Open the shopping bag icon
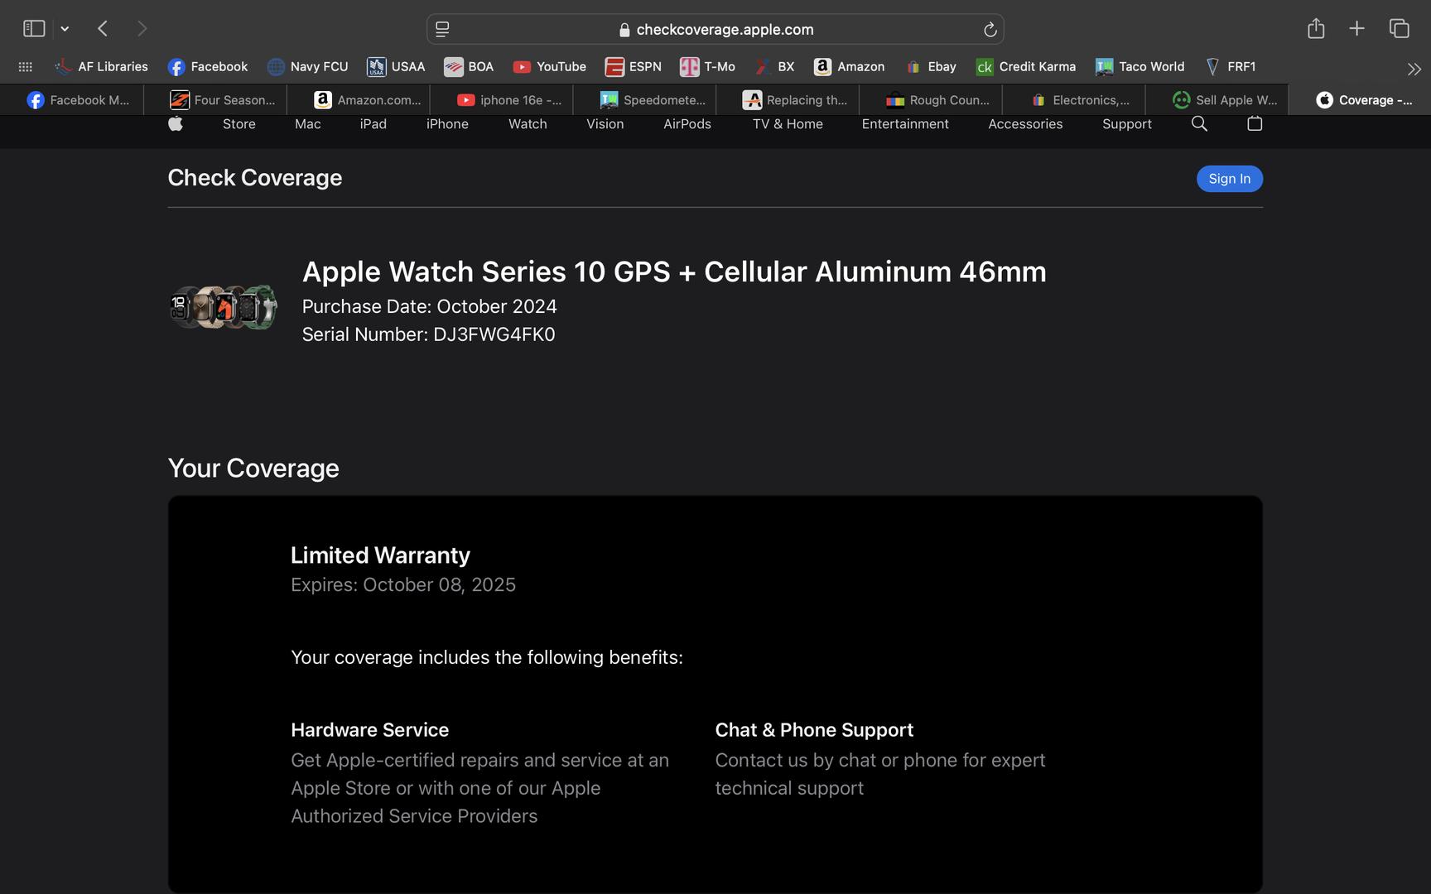The height and width of the screenshot is (894, 1431). [1255, 123]
